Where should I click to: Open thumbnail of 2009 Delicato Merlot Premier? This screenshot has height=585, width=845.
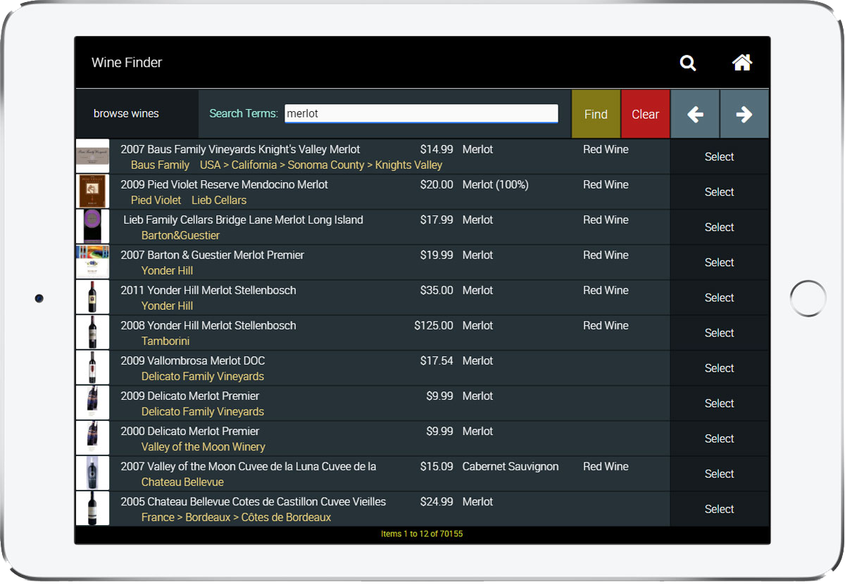tap(92, 403)
